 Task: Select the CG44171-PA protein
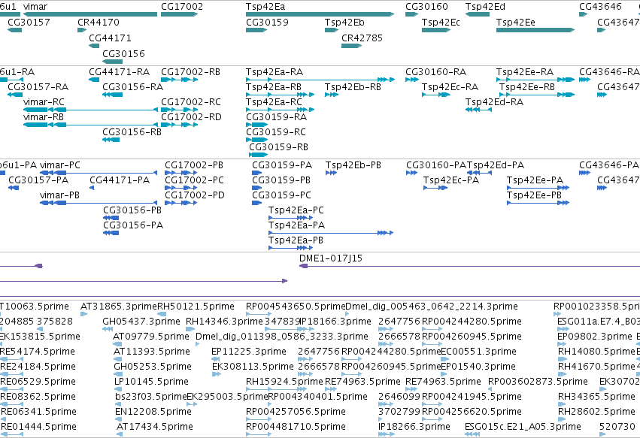point(92,188)
